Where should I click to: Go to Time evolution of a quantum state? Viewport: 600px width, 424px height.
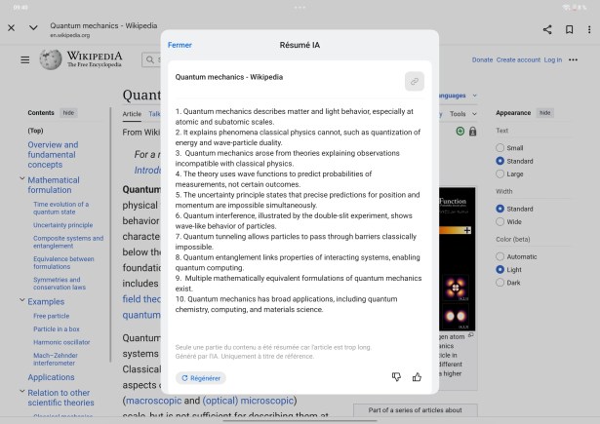point(60,208)
